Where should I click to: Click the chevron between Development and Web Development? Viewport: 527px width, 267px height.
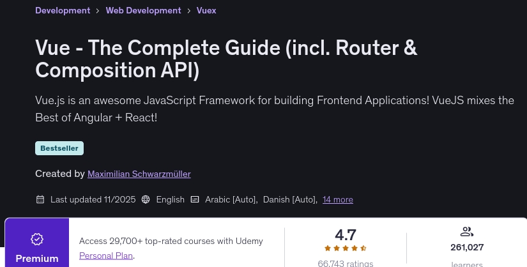coord(98,11)
